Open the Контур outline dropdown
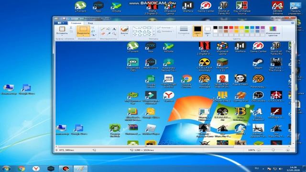306x172 pixels. pos(165,28)
